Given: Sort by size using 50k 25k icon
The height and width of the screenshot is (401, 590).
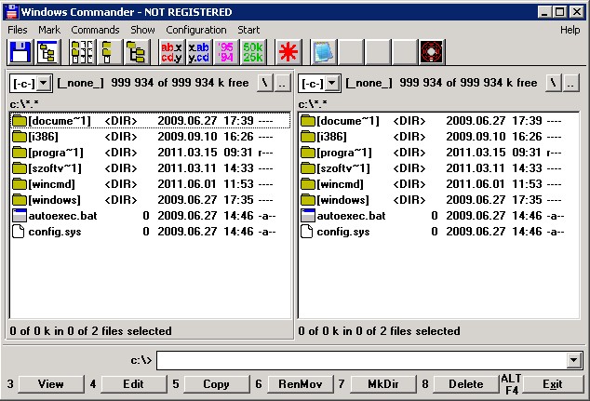Looking at the screenshot, I should click(x=253, y=52).
